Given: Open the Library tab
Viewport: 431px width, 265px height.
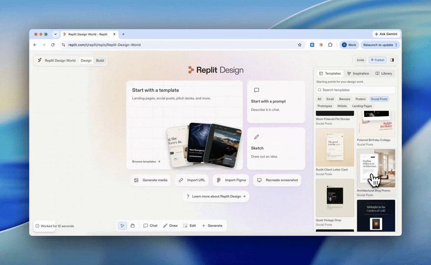Looking at the screenshot, I should 384,73.
